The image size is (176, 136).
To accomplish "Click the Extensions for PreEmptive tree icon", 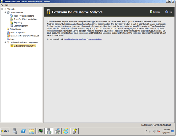I will click(12, 46).
